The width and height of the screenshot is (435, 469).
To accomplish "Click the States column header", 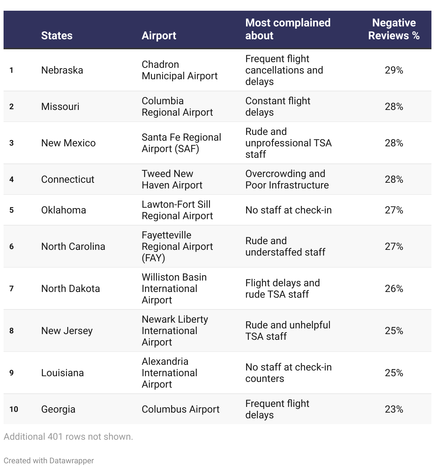I will [57, 36].
